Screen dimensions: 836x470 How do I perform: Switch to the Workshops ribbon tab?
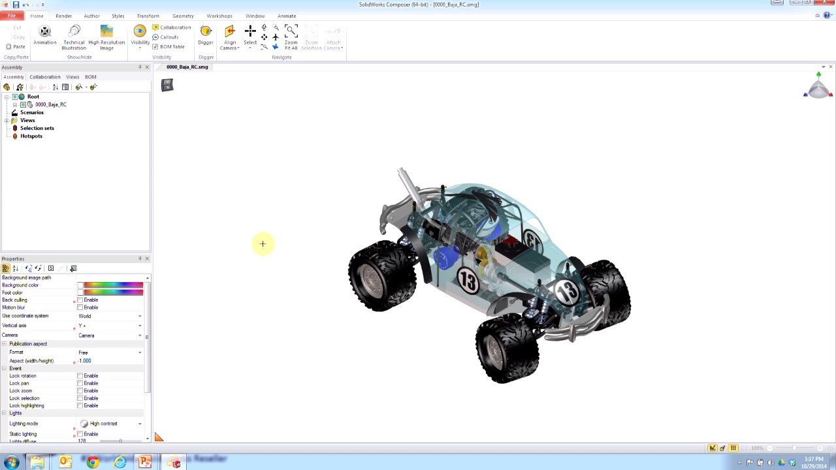coord(219,16)
